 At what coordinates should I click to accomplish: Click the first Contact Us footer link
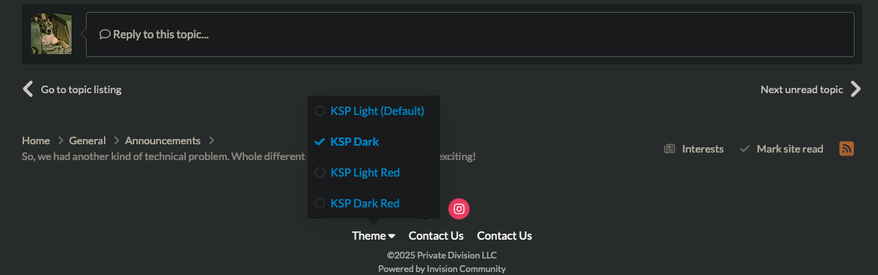coord(436,235)
